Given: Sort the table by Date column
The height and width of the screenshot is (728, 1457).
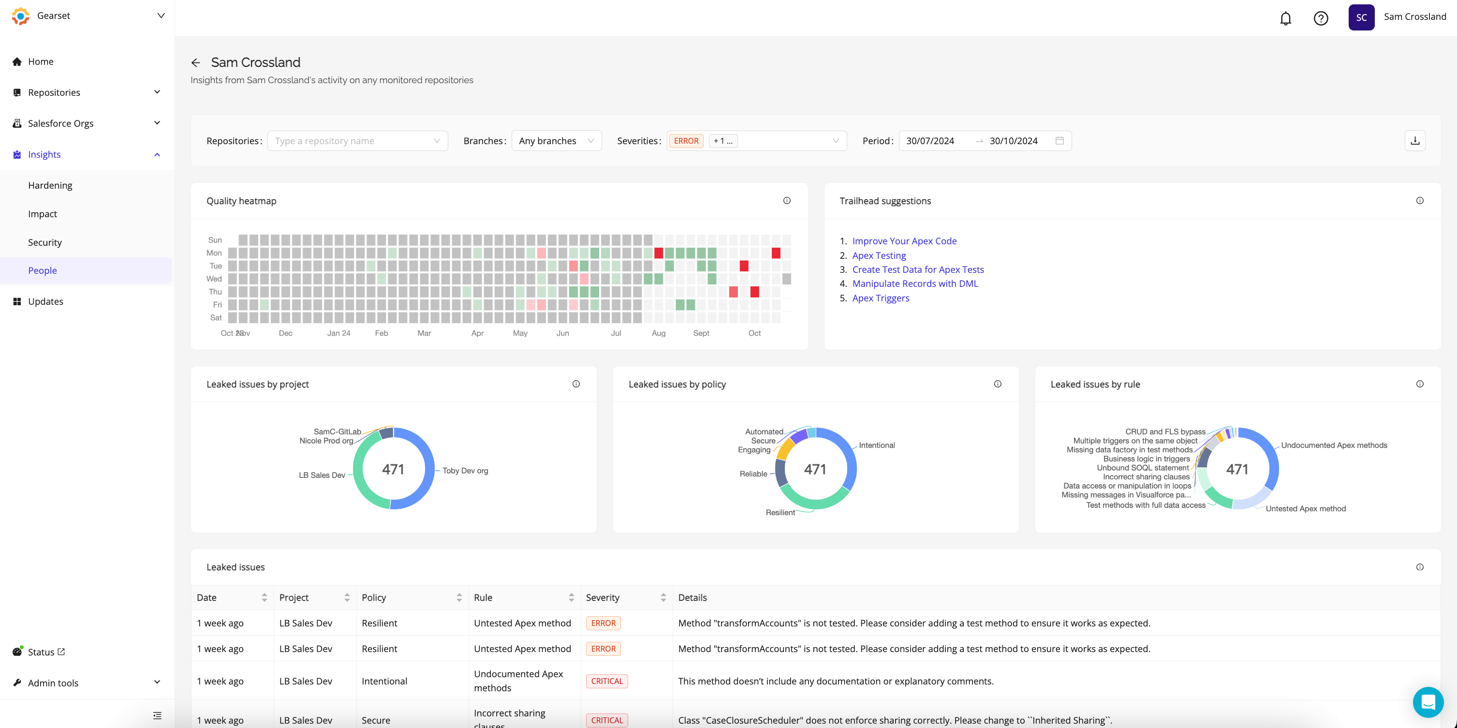Looking at the screenshot, I should [264, 597].
